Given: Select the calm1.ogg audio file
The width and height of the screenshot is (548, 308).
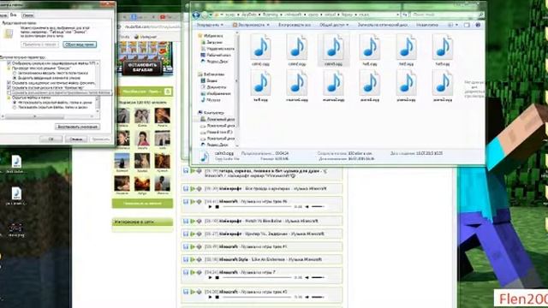Looking at the screenshot, I should pyautogui.click(x=260, y=50).
